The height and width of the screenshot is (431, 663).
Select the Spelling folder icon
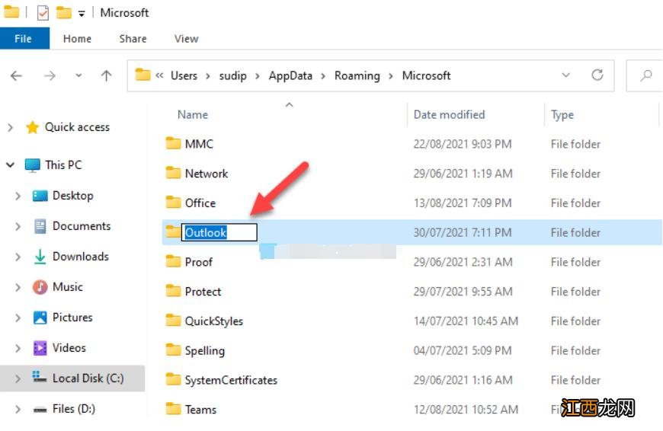173,350
